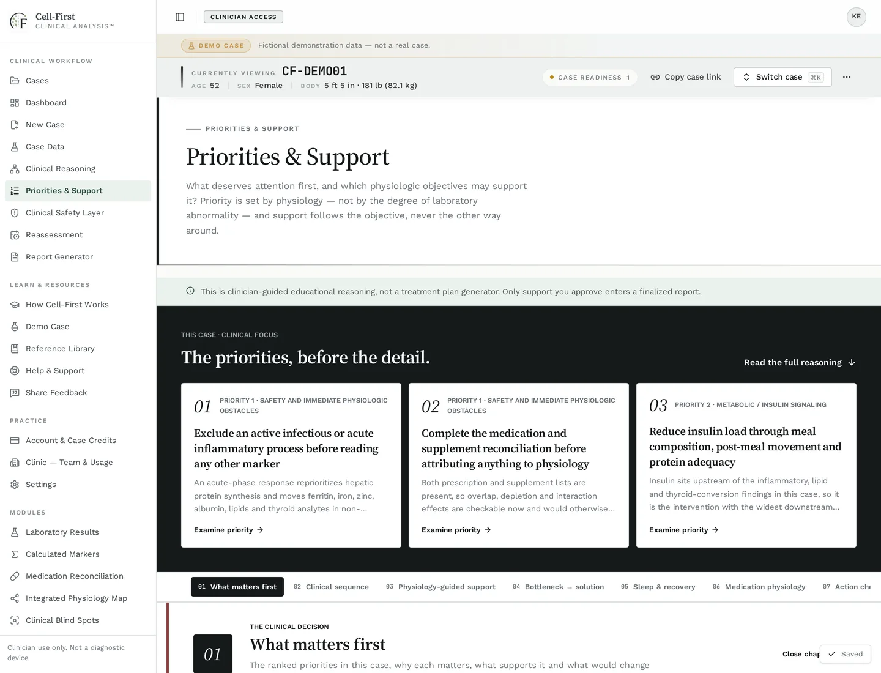Viewport: 881px width, 673px height.
Task: Click the Clinical Reasoning network icon
Action: (15, 169)
